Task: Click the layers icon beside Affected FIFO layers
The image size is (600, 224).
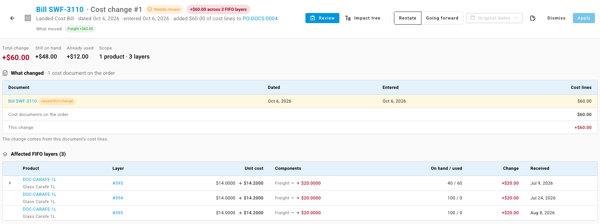Action: tap(5, 154)
